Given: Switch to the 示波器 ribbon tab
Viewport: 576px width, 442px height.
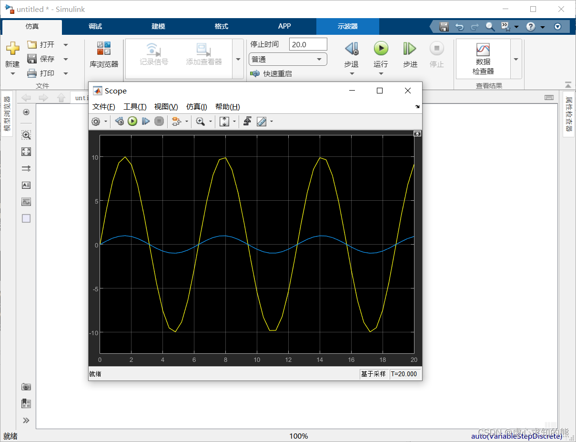Looking at the screenshot, I should point(348,27).
